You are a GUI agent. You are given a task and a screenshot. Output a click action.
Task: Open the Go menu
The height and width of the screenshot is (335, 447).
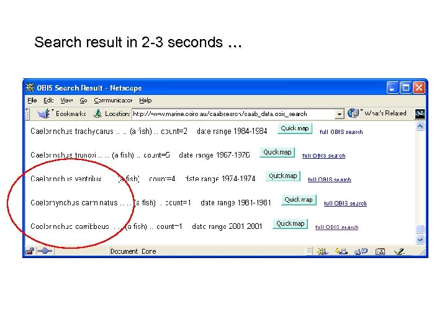[83, 100]
